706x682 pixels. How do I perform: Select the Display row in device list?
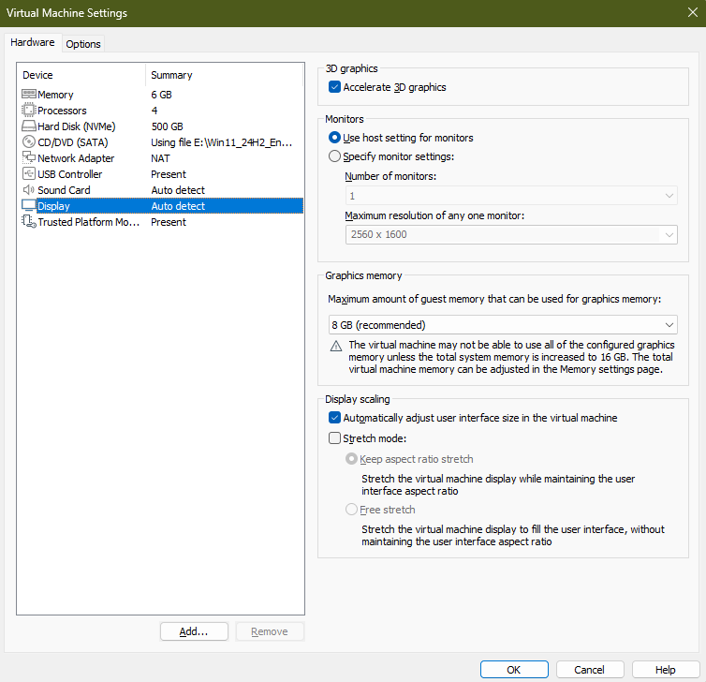(159, 206)
